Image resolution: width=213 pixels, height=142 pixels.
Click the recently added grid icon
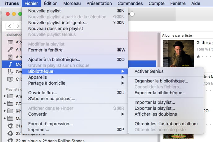(x=10, y=42)
